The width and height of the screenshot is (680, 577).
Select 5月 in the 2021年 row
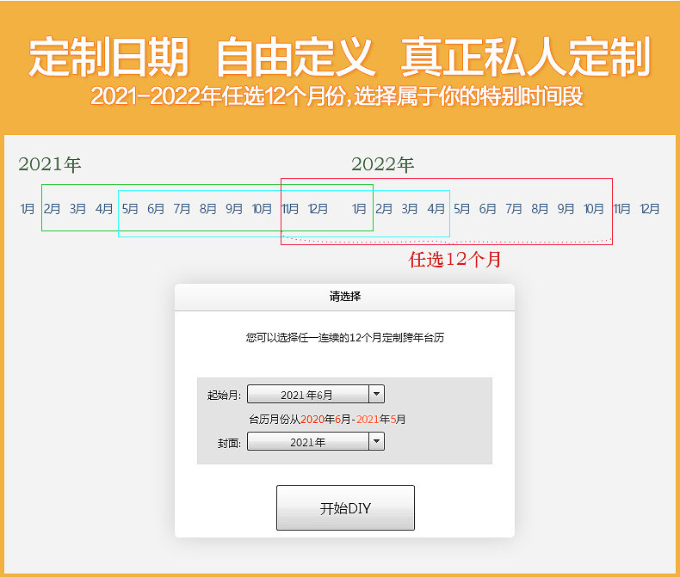(130, 209)
